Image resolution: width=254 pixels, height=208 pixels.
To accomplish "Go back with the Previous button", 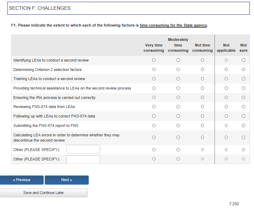I will pos(22,180).
